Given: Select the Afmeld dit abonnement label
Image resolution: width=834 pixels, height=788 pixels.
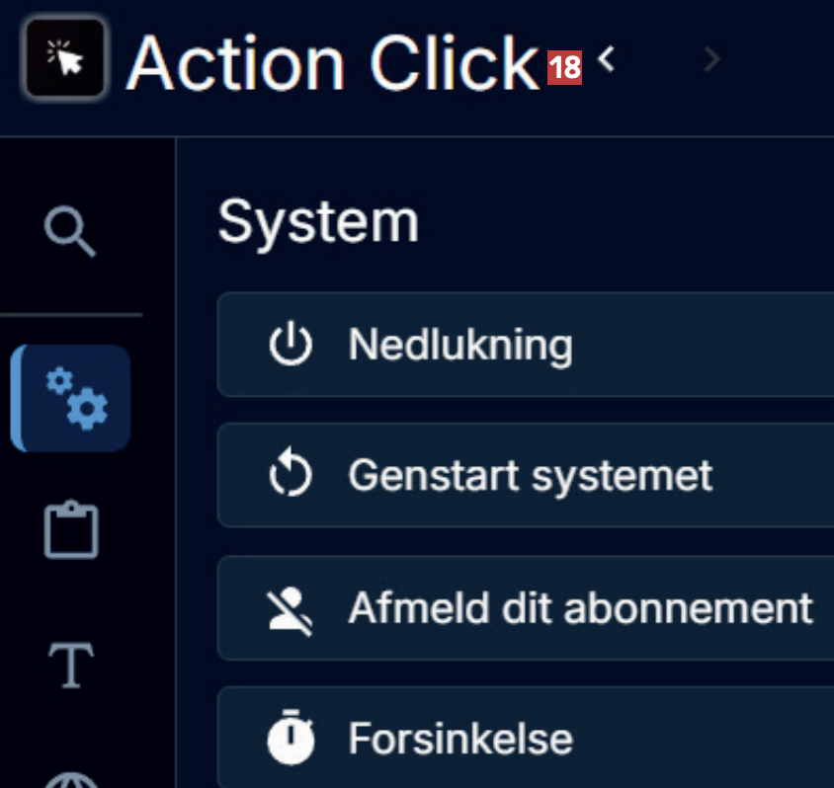Looking at the screenshot, I should (x=580, y=608).
